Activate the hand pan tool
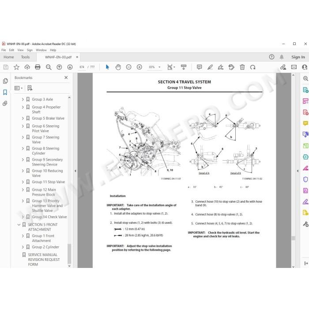Screen dimensions: 309x309 (x=118, y=67)
